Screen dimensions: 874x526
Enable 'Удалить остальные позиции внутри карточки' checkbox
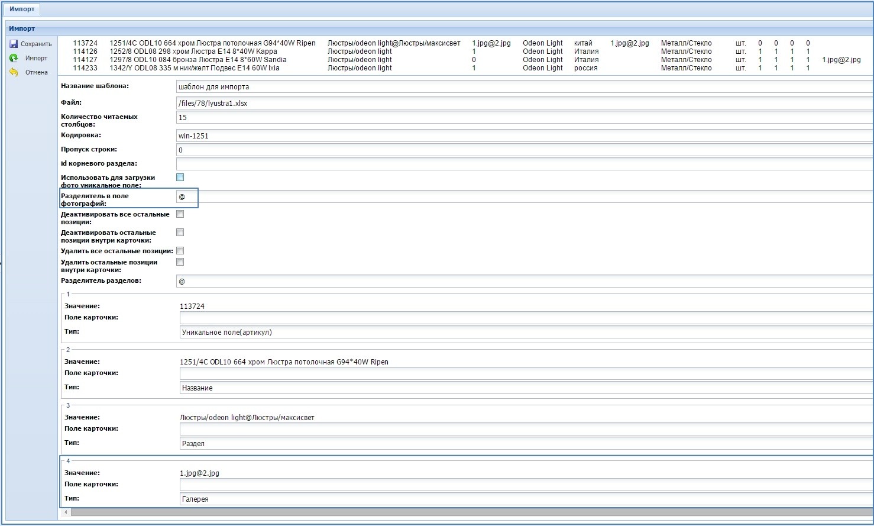pyautogui.click(x=180, y=262)
